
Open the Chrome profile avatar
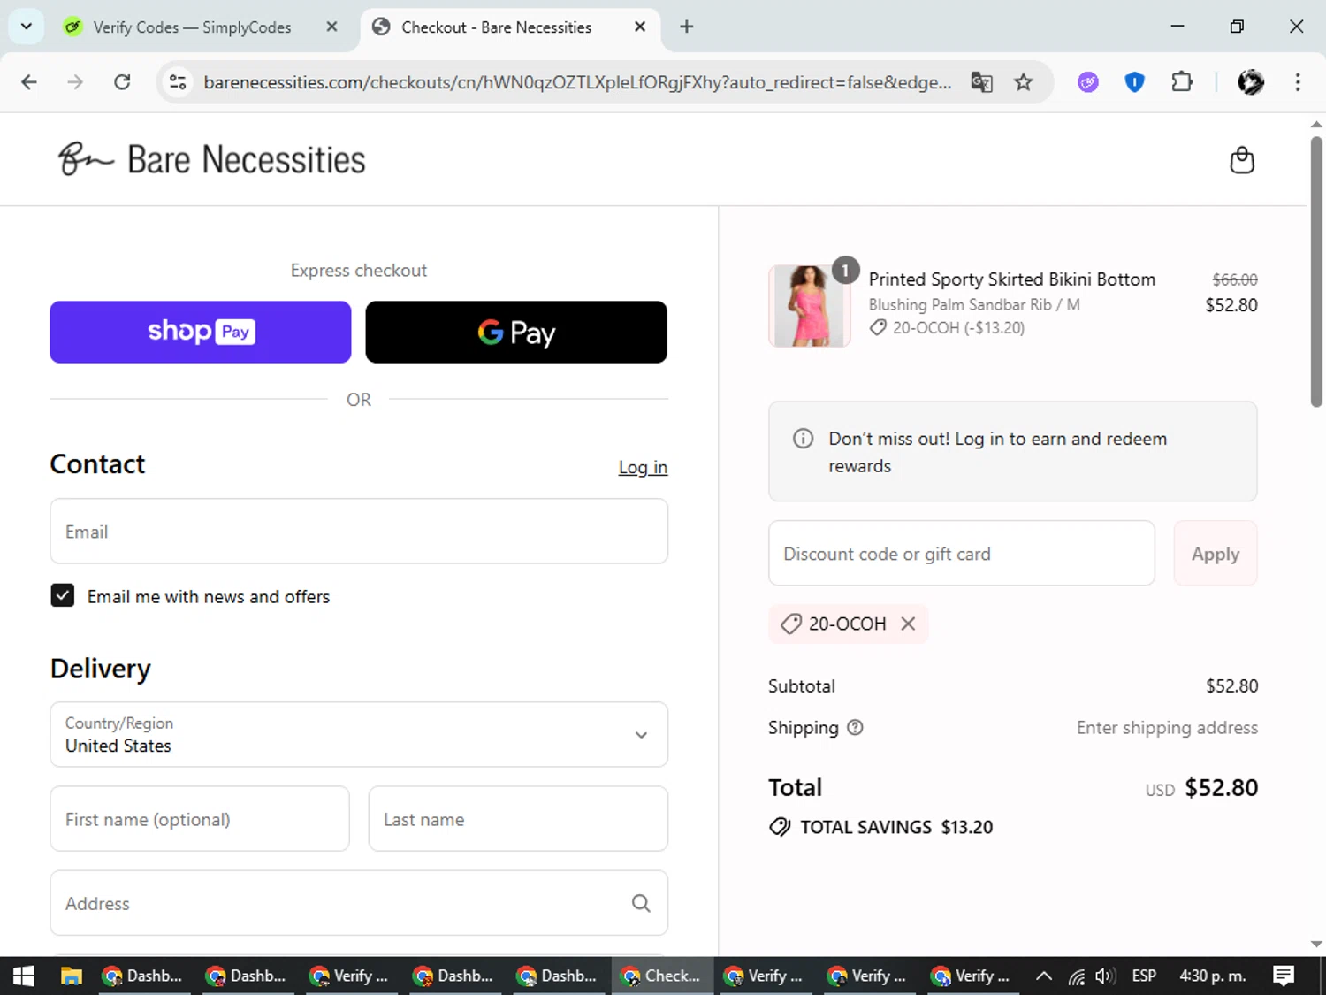click(1251, 82)
